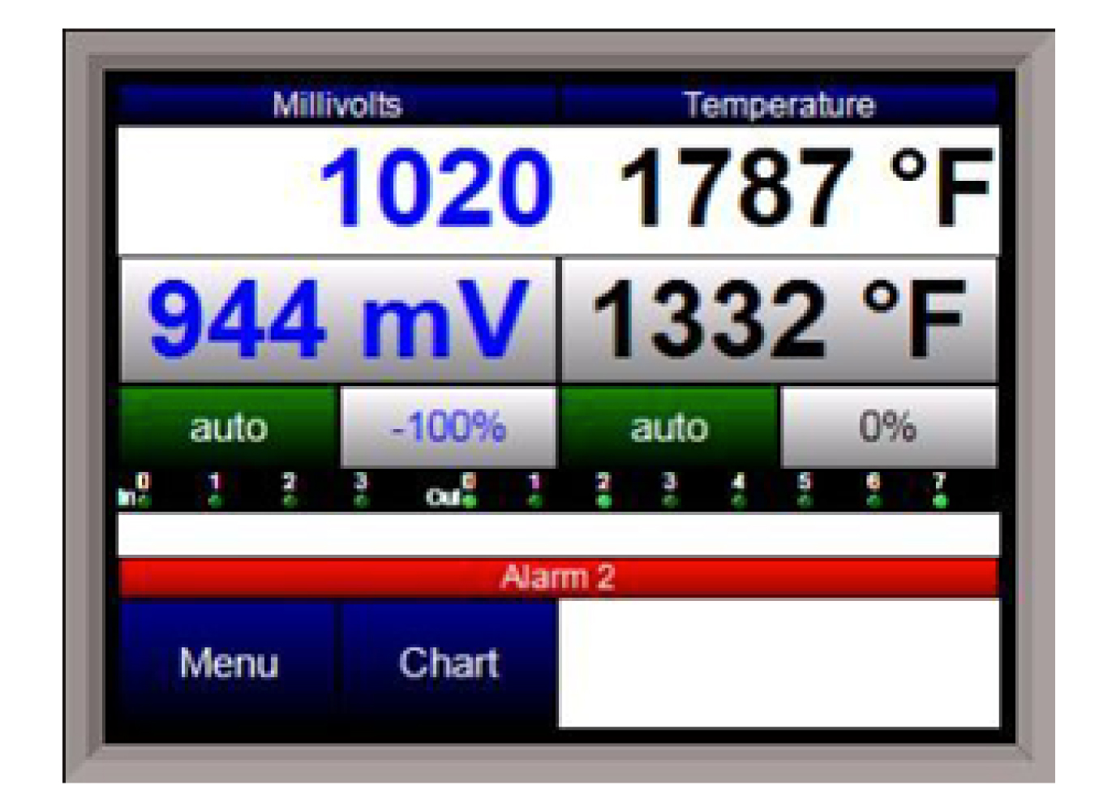Viewport: 1116px width, 811px height.
Task: Toggle the temperature auto mode button
Action: [669, 427]
